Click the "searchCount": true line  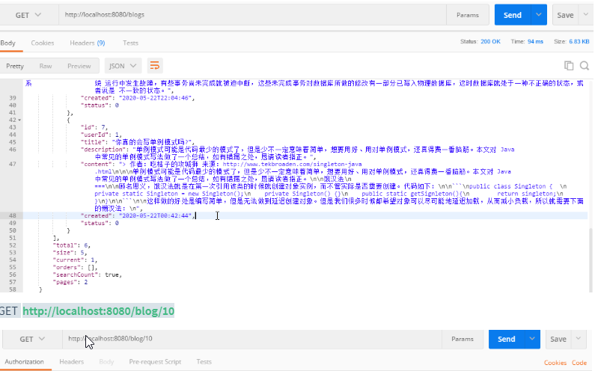pos(88,275)
